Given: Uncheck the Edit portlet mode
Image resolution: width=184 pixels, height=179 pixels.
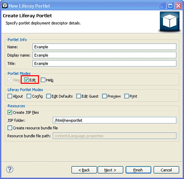Looking at the screenshot, I should (26, 80).
